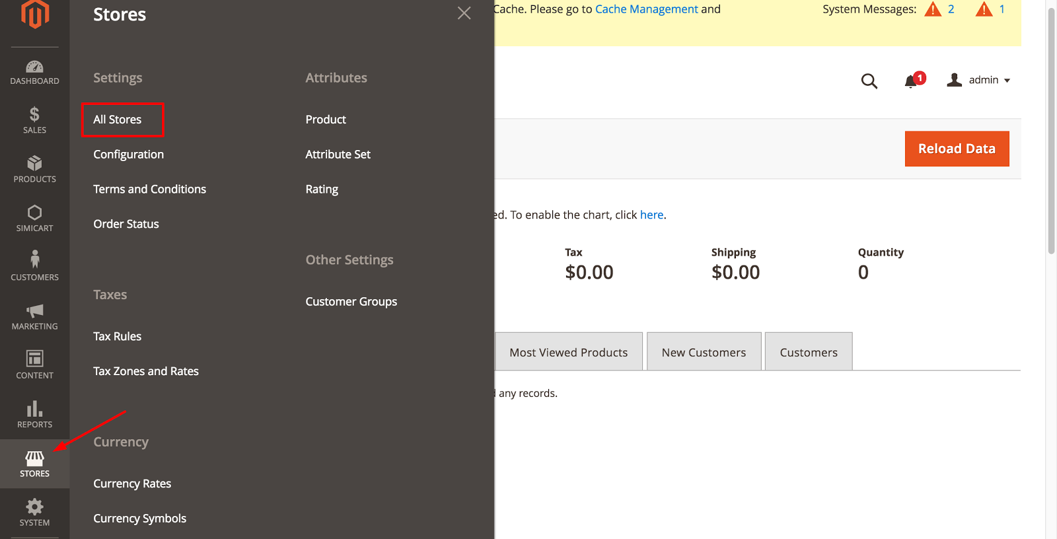1057x539 pixels.
Task: Open the Marketing sidebar menu
Action: [35, 316]
